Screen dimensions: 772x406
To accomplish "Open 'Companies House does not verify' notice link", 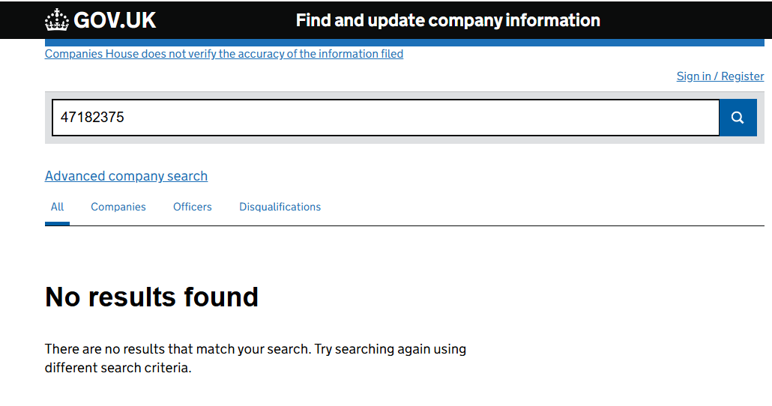I will click(224, 54).
